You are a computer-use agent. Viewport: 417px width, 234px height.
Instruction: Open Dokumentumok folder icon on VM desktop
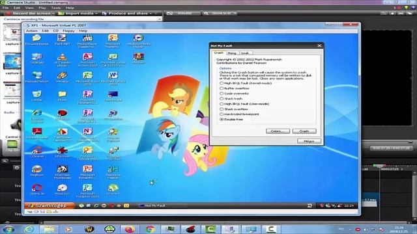tap(36, 40)
